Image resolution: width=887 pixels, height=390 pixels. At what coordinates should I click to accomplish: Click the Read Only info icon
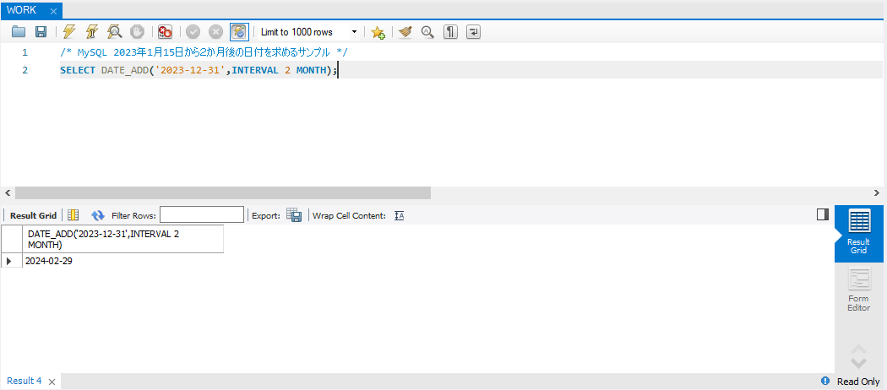point(825,381)
